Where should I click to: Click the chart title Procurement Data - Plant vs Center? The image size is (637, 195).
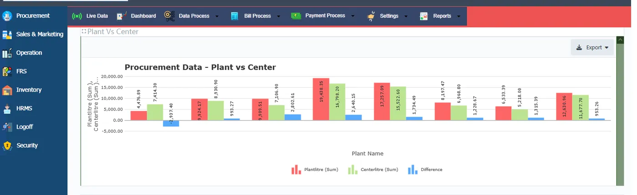click(x=200, y=67)
